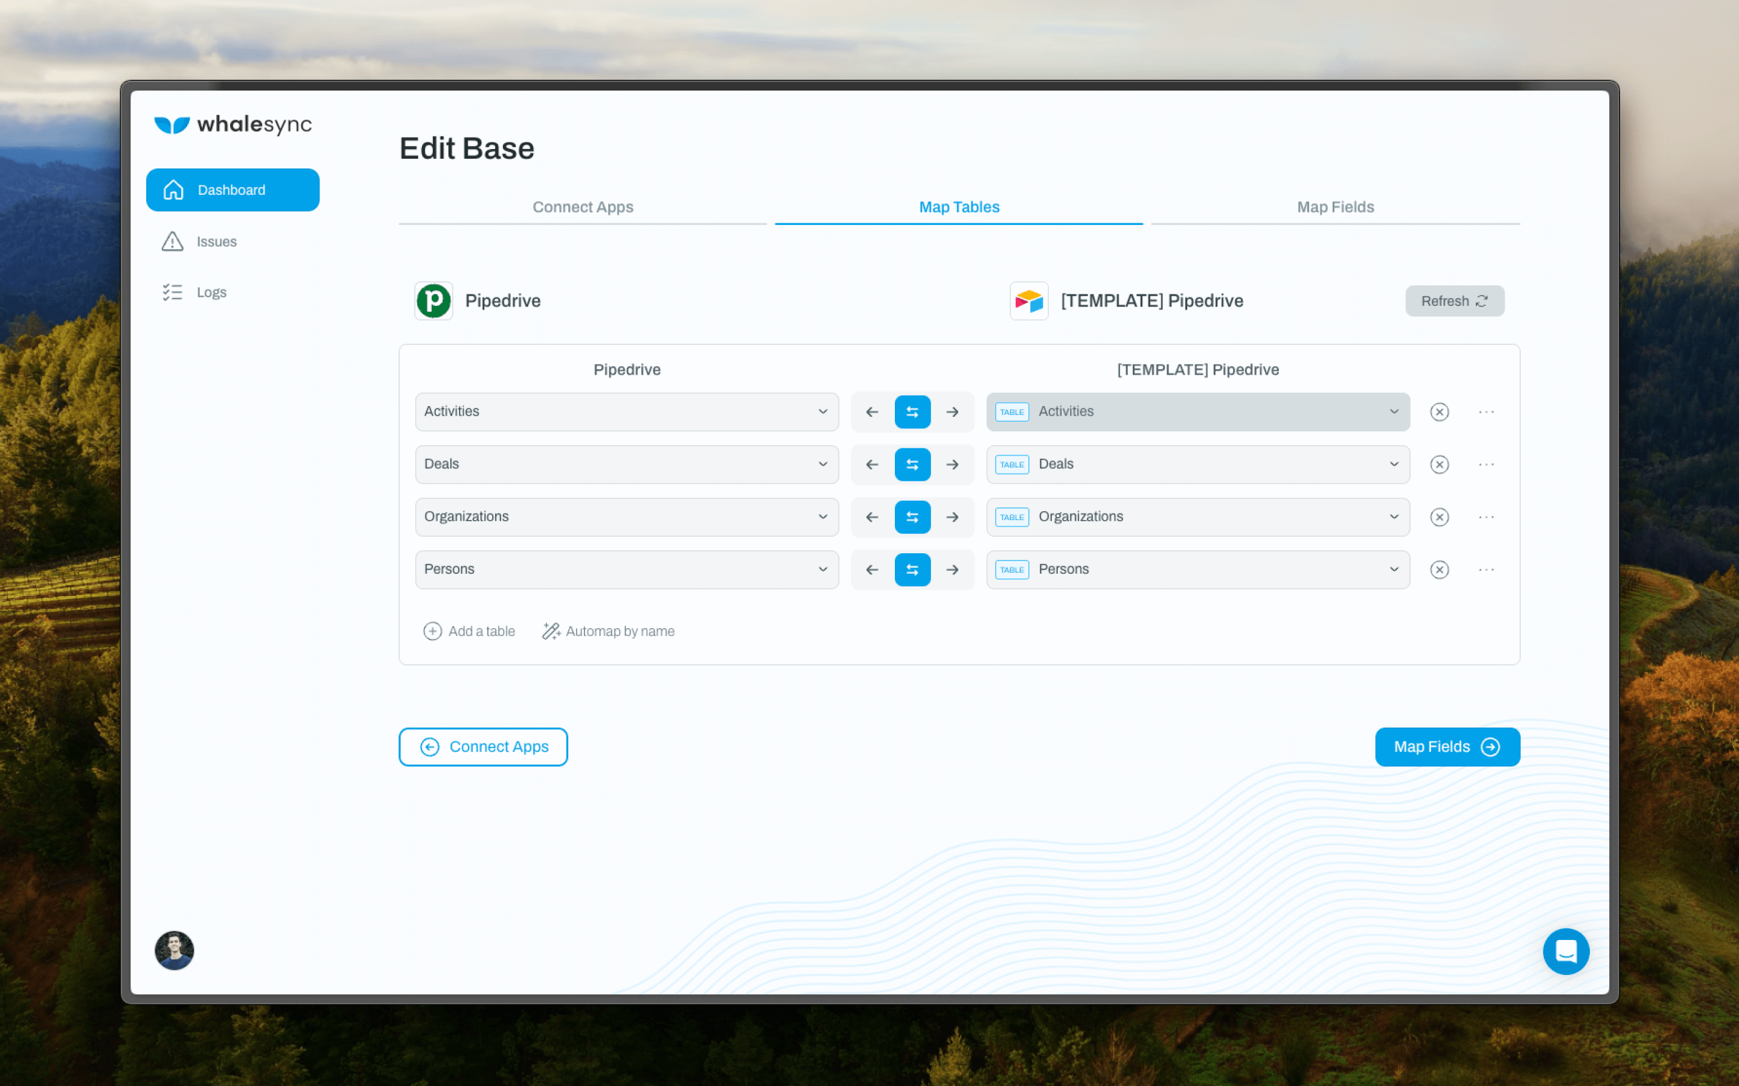Open the Pipedrive Activities table dropdown
This screenshot has height=1086, width=1739.
pos(627,411)
